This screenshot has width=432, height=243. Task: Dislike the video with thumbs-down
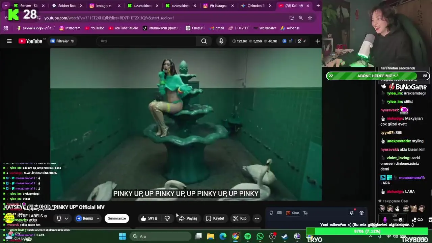[x=167, y=218]
